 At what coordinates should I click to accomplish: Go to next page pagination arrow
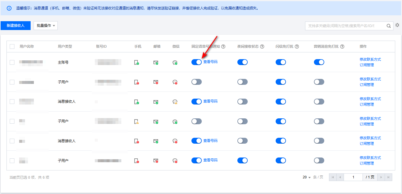pyautogui.click(x=381, y=177)
